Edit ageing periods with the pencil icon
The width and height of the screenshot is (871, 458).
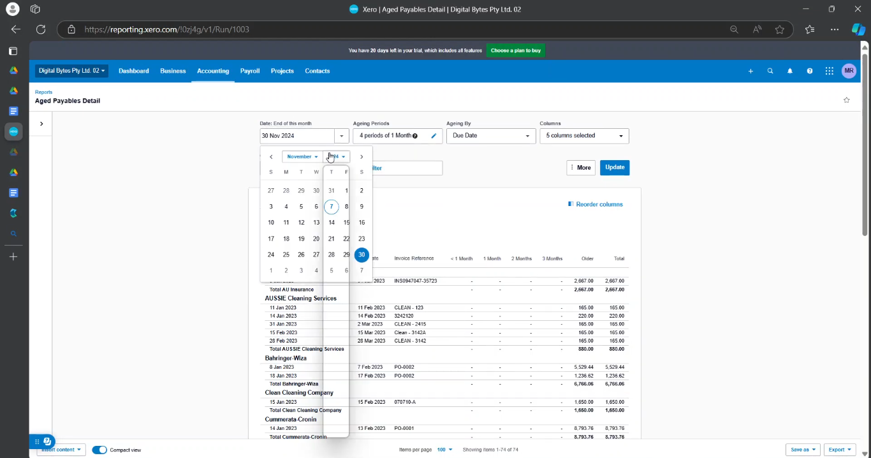[434, 136]
